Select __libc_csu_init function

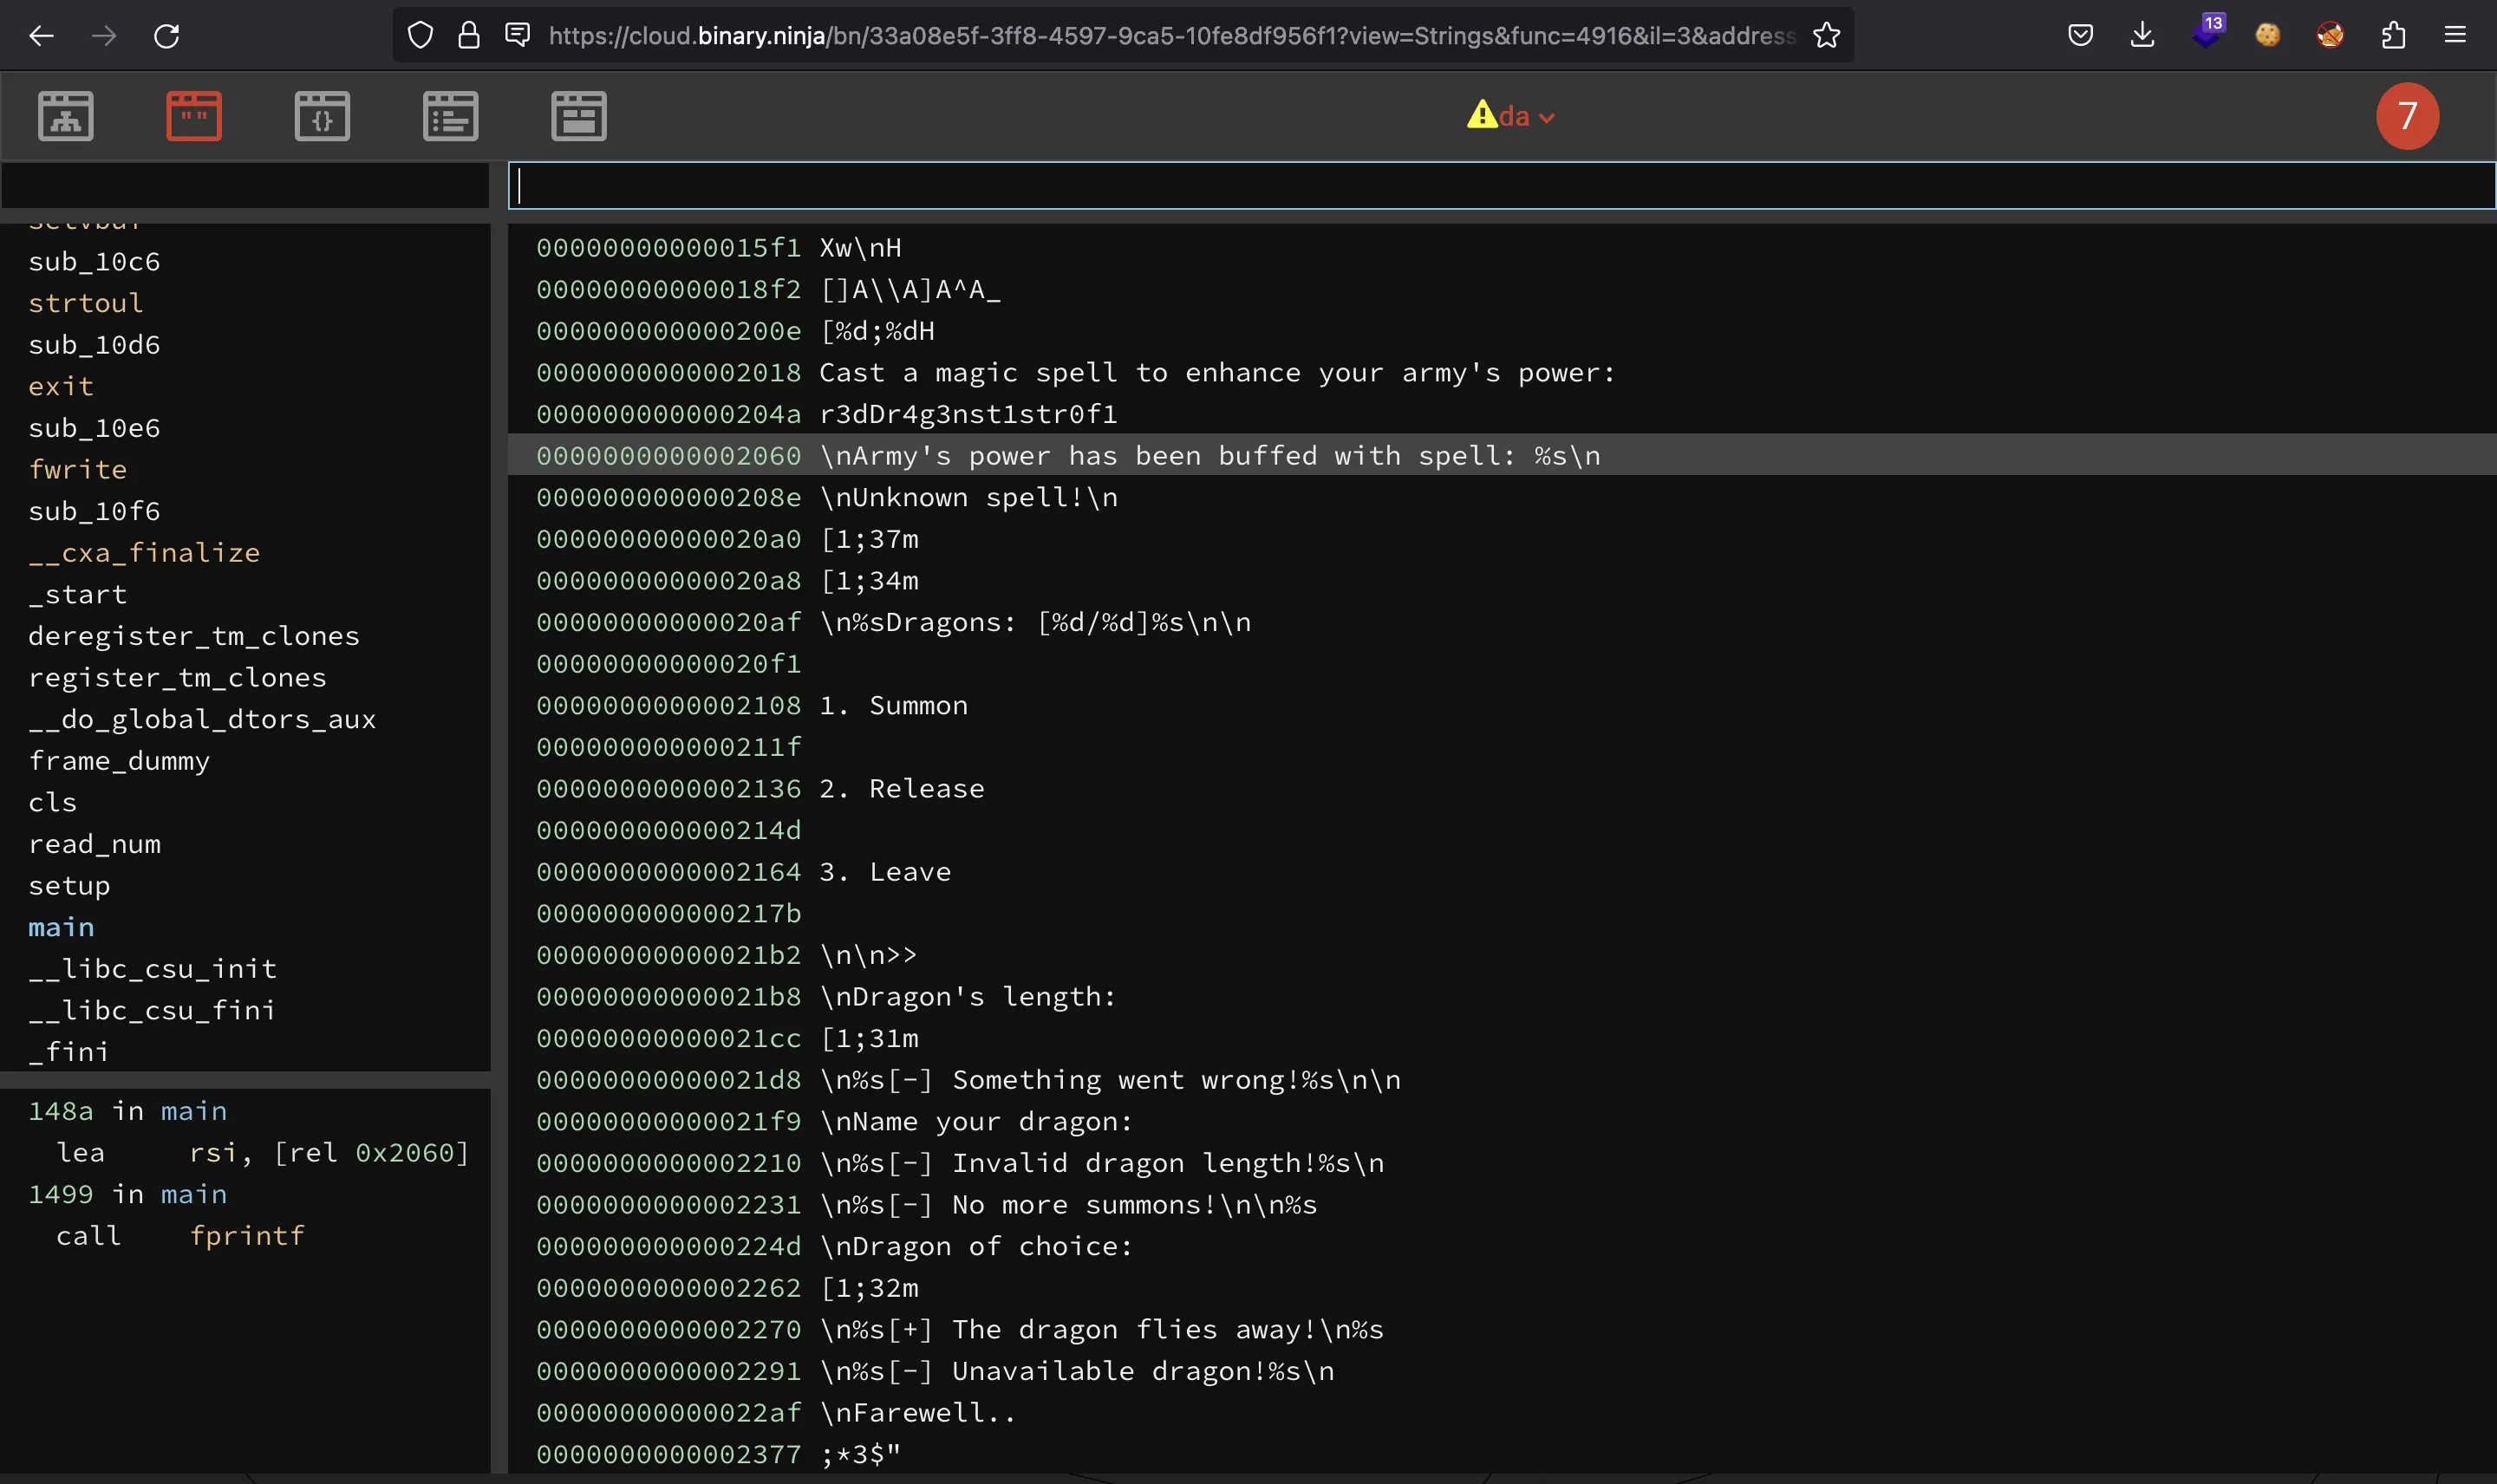point(152,969)
